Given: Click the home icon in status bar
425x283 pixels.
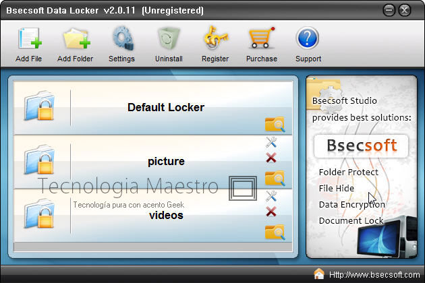Looking at the screenshot, I should coord(319,274).
